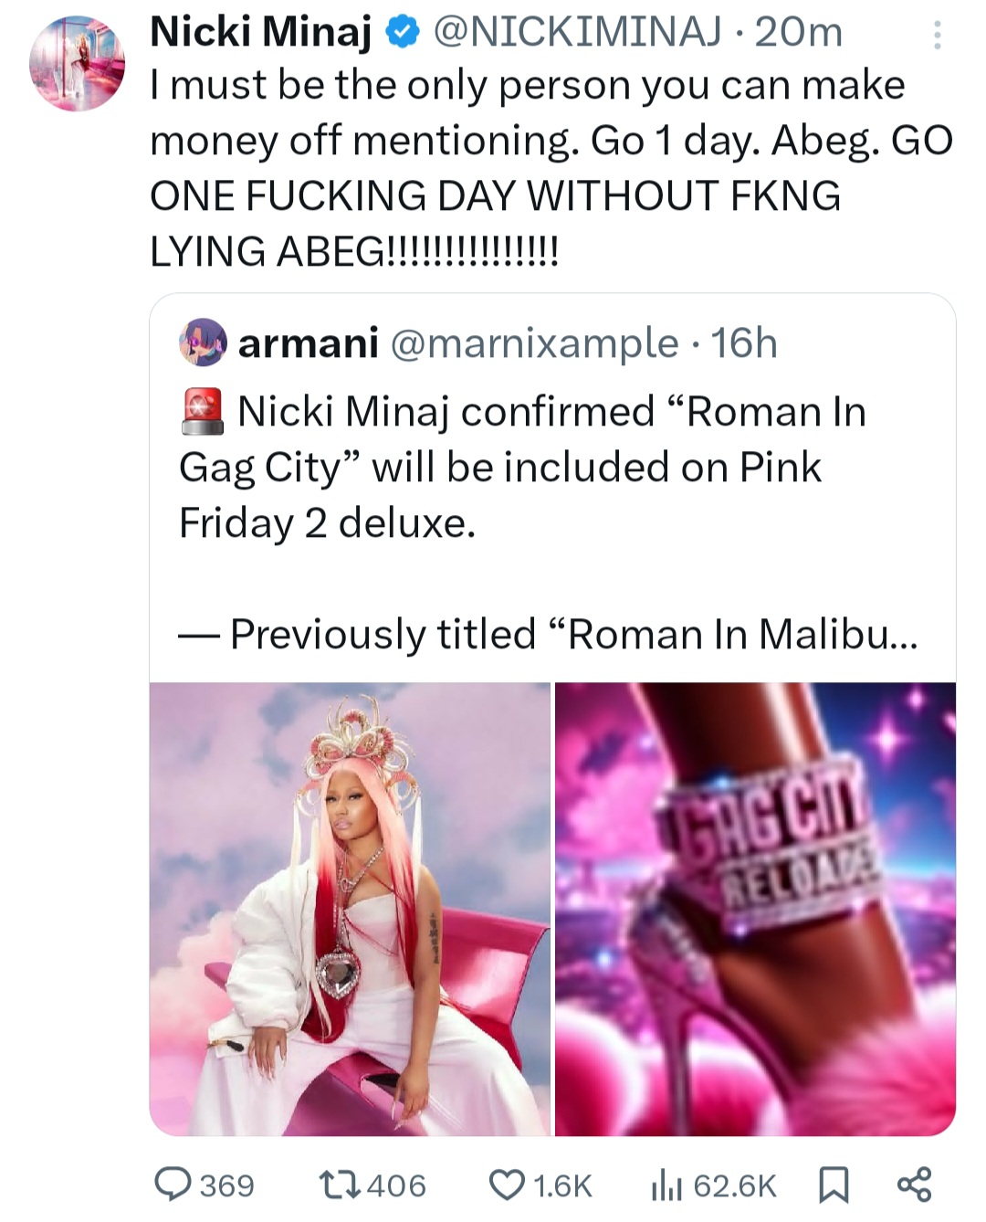The image size is (986, 1222).
Task: Open the armani display name
Action: pos(308,343)
